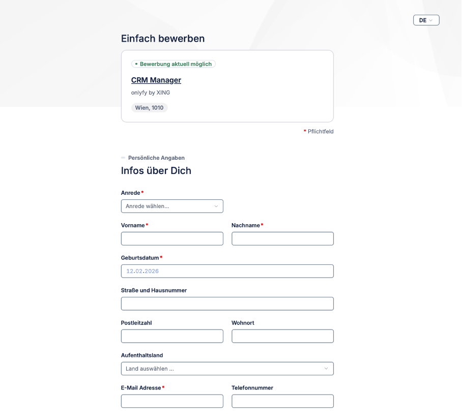Focus the Postleitzahl input box
The width and height of the screenshot is (462, 418).
point(172,336)
